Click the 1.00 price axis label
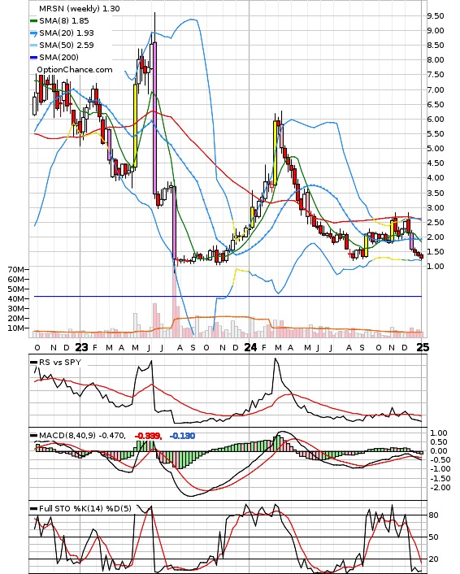460x574 pixels. pos(436,266)
